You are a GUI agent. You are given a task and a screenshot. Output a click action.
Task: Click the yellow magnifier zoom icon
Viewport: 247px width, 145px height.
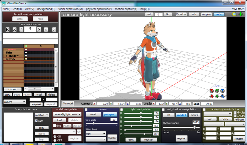pyautogui.click(x=234, y=14)
